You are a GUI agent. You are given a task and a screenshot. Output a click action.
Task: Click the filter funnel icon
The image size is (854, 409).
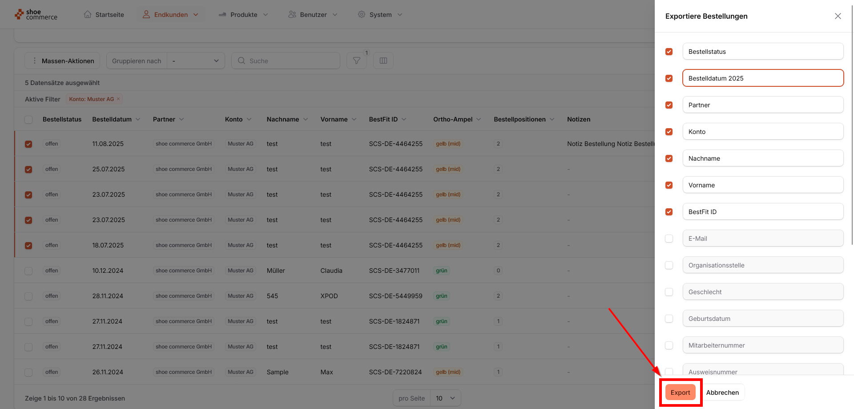tap(356, 61)
